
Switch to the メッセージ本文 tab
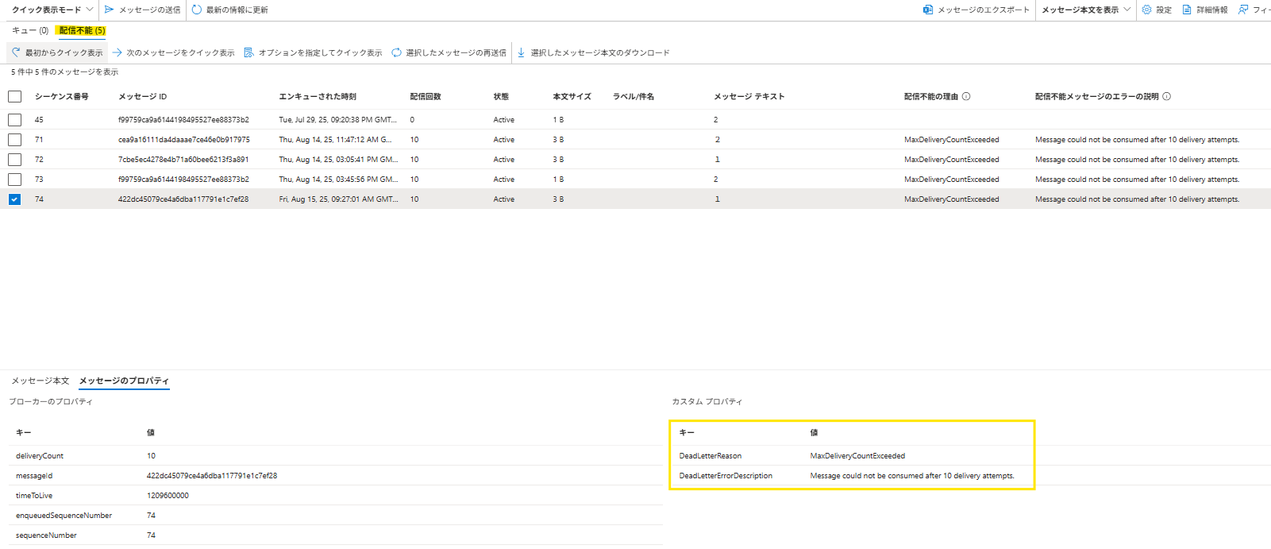[x=40, y=381]
